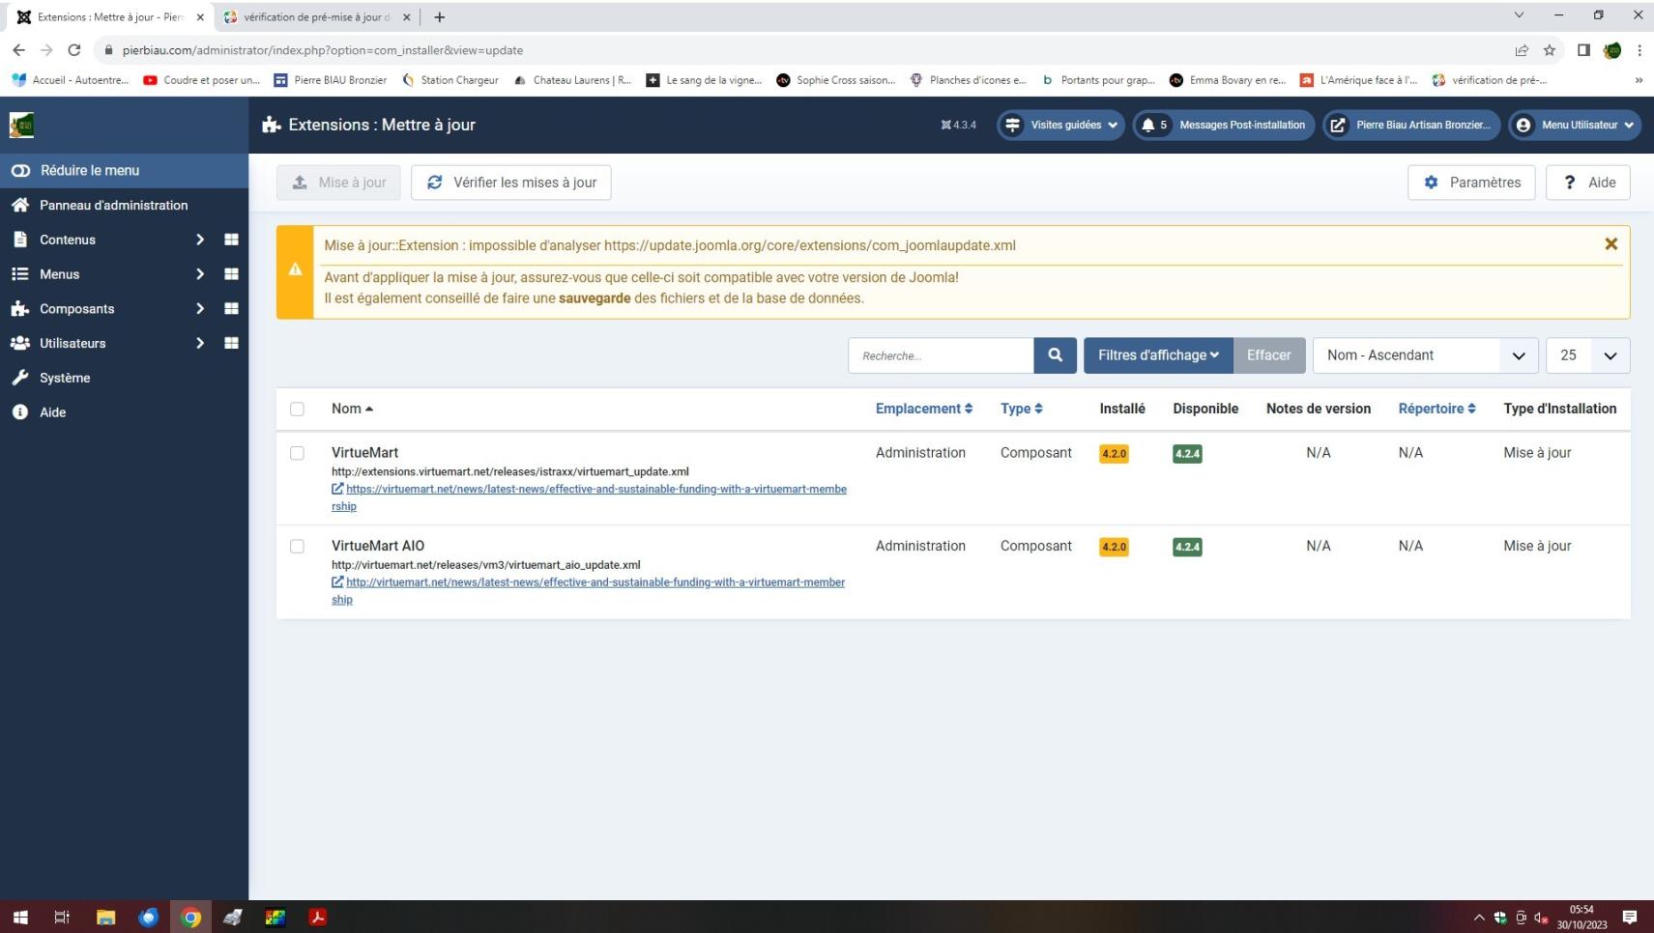Click the Mise à jour toolbar button
Image resolution: width=1654 pixels, height=933 pixels.
(x=338, y=183)
